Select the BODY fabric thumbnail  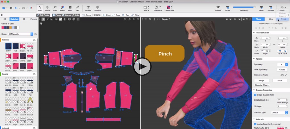8,46
